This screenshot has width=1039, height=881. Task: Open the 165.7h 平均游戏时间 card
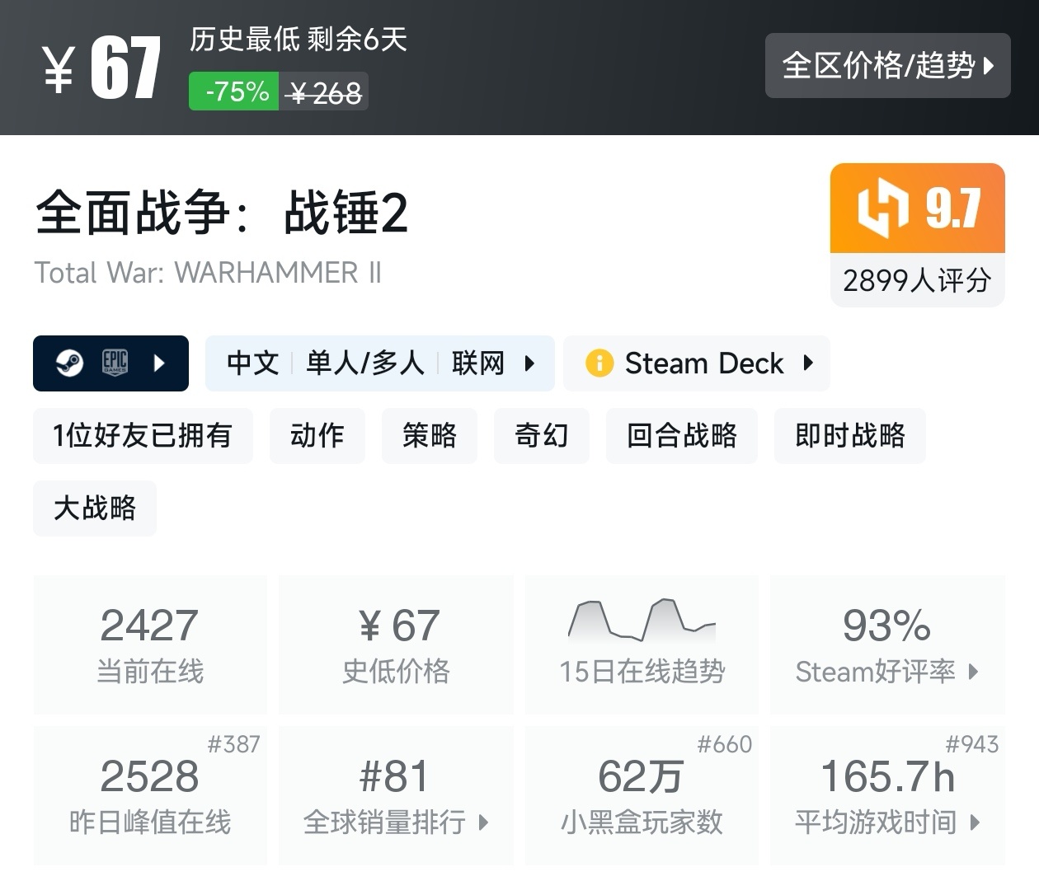point(888,795)
